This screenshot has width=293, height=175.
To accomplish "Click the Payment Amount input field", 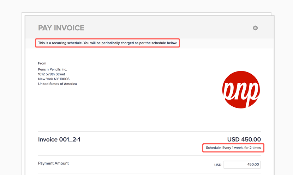I will (242, 164).
